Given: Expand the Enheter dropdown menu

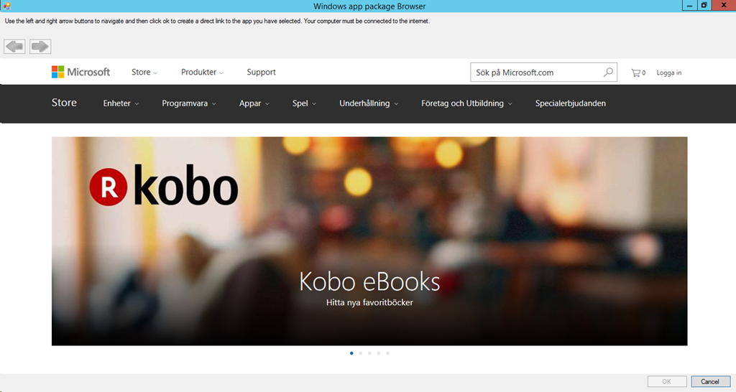Looking at the screenshot, I should pyautogui.click(x=121, y=103).
